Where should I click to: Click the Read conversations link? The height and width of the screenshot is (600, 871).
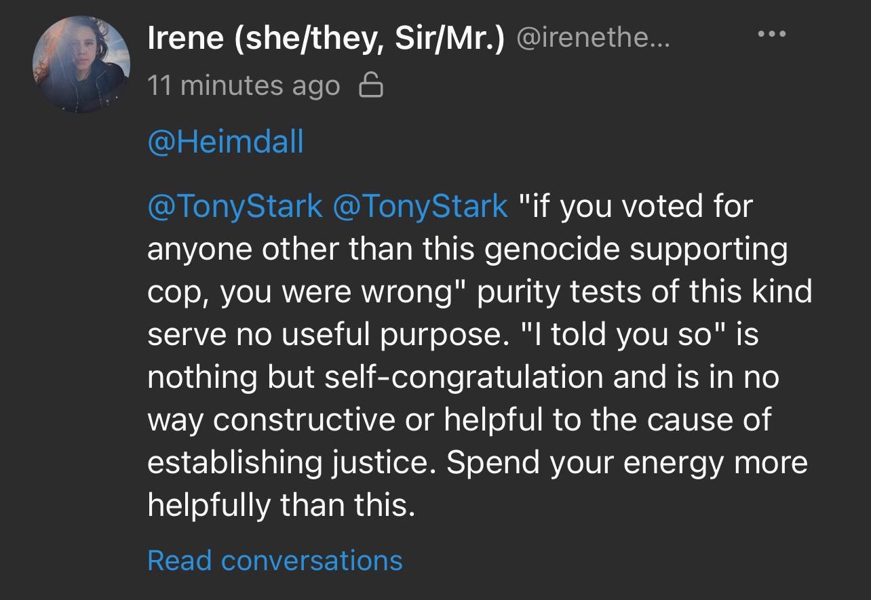tap(275, 560)
